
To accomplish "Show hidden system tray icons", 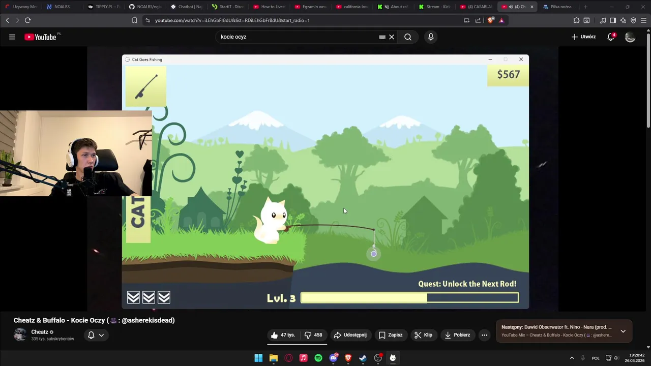I will pos(572,358).
